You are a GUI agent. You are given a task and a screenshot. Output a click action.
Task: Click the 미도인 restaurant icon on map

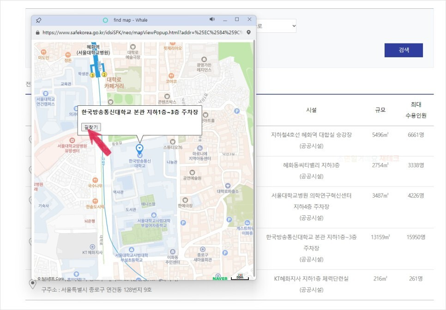click(43, 52)
